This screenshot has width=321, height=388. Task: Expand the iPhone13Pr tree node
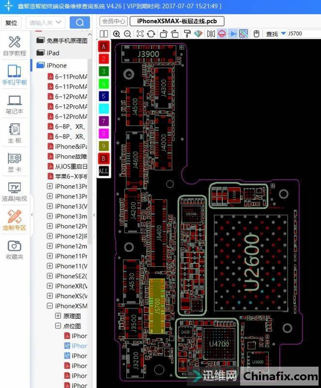tap(49, 186)
